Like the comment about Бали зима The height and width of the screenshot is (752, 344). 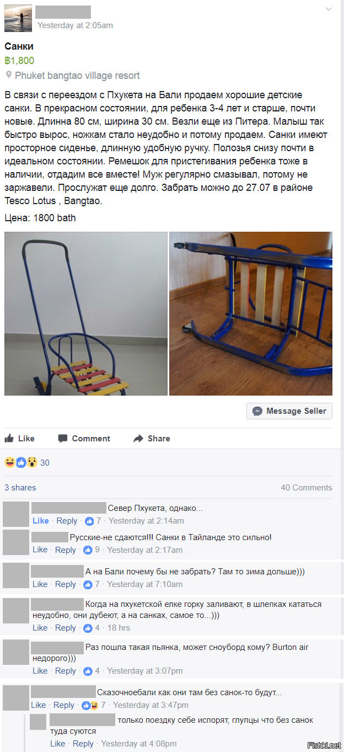(x=40, y=584)
